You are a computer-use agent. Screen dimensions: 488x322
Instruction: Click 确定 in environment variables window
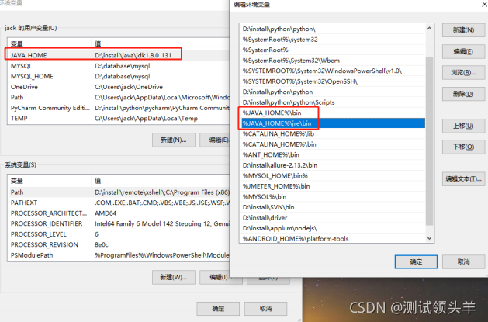pyautogui.click(x=218, y=309)
